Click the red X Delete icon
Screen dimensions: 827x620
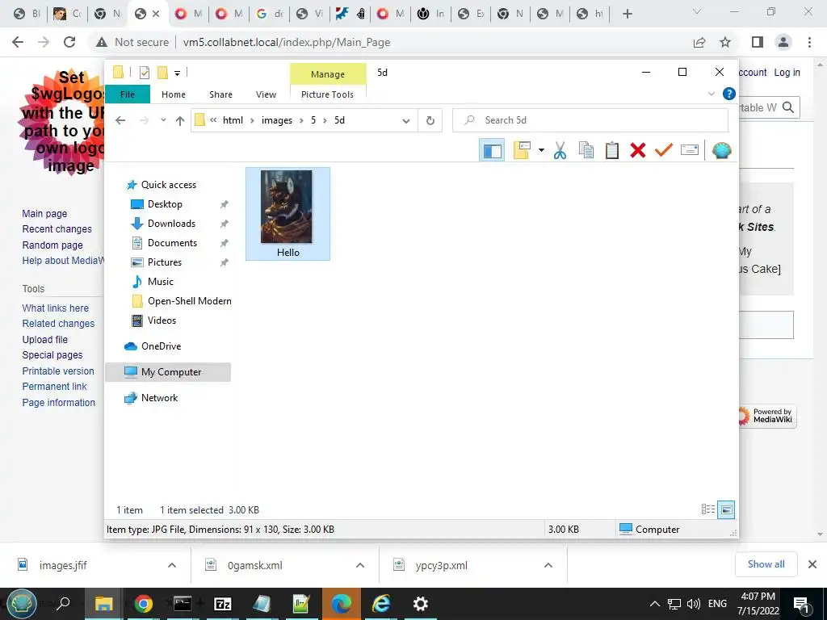pos(638,151)
